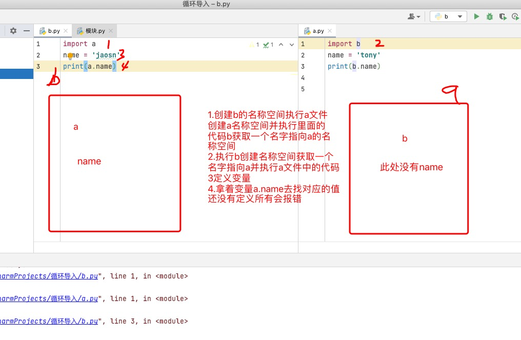
Task: Click the orange intention bulb on line 2
Action: (70, 55)
